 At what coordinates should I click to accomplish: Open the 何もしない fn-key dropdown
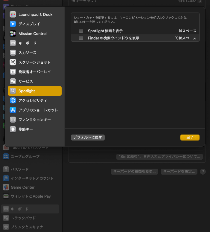click(x=190, y=1)
